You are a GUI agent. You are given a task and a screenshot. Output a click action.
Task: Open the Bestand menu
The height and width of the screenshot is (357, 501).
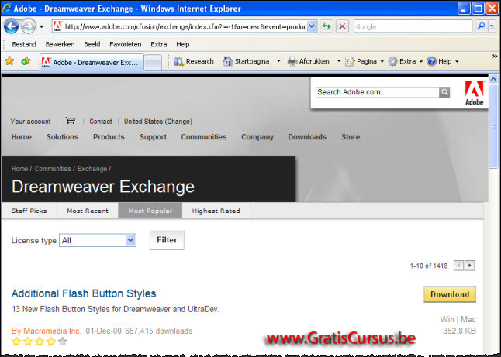(x=24, y=44)
